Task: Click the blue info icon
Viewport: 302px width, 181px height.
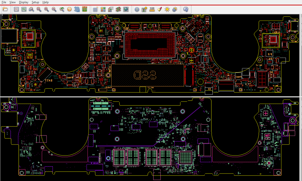Action: click(x=137, y=9)
